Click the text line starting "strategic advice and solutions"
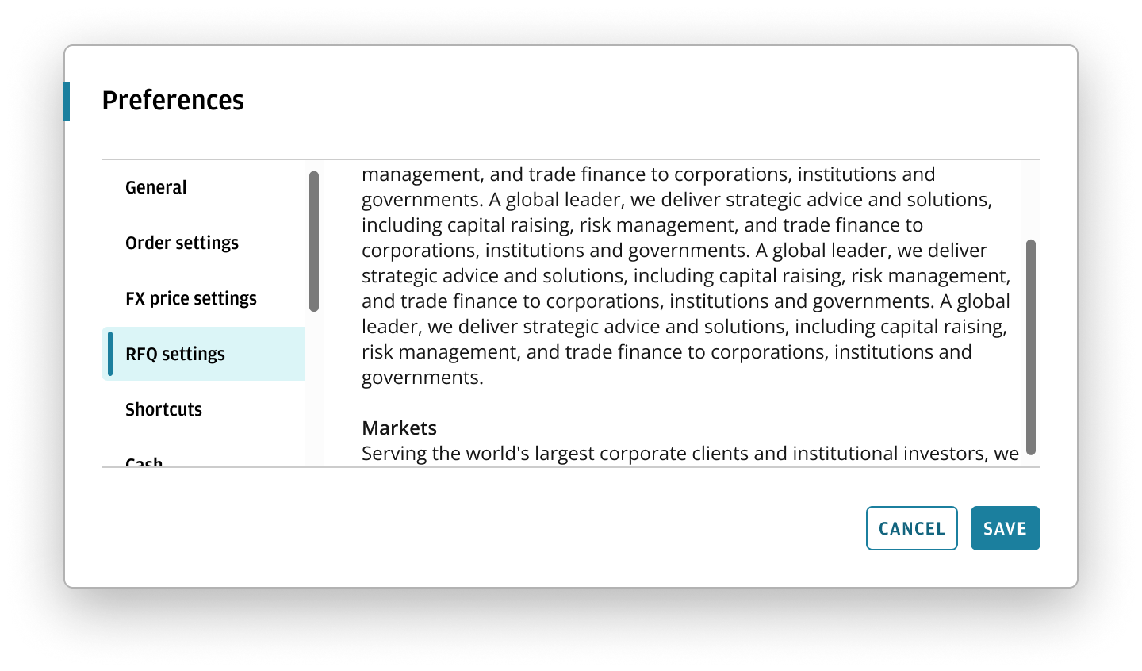The image size is (1142, 671). [685, 276]
